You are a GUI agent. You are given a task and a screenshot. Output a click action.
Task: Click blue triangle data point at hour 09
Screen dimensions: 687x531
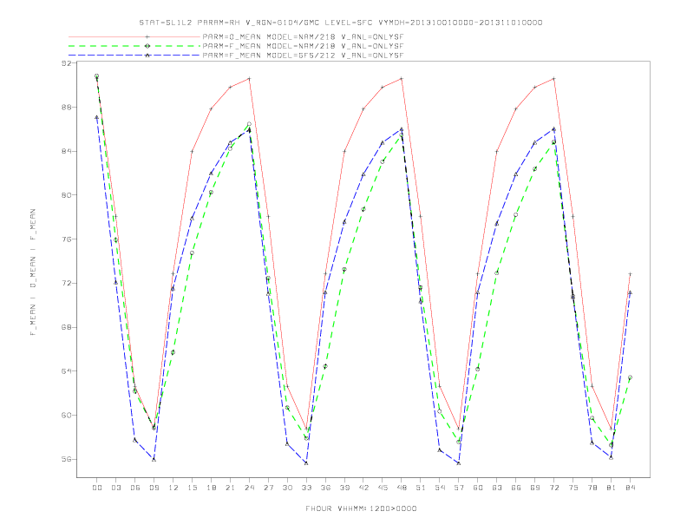point(154,459)
